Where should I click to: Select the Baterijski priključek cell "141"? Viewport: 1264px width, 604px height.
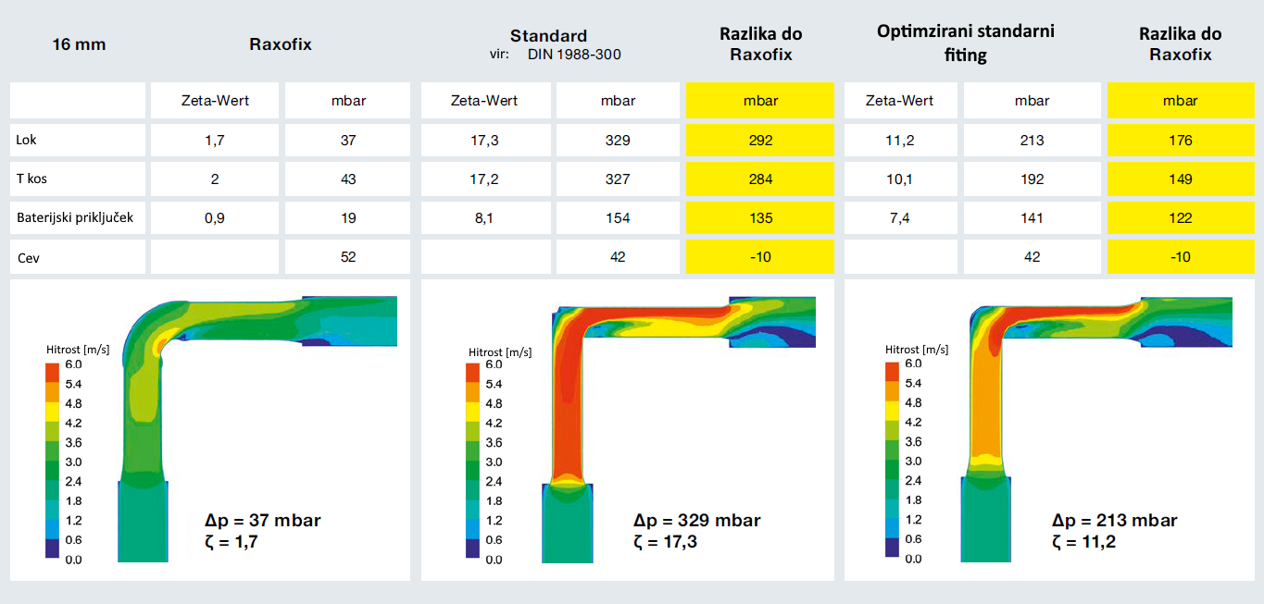tap(1032, 218)
